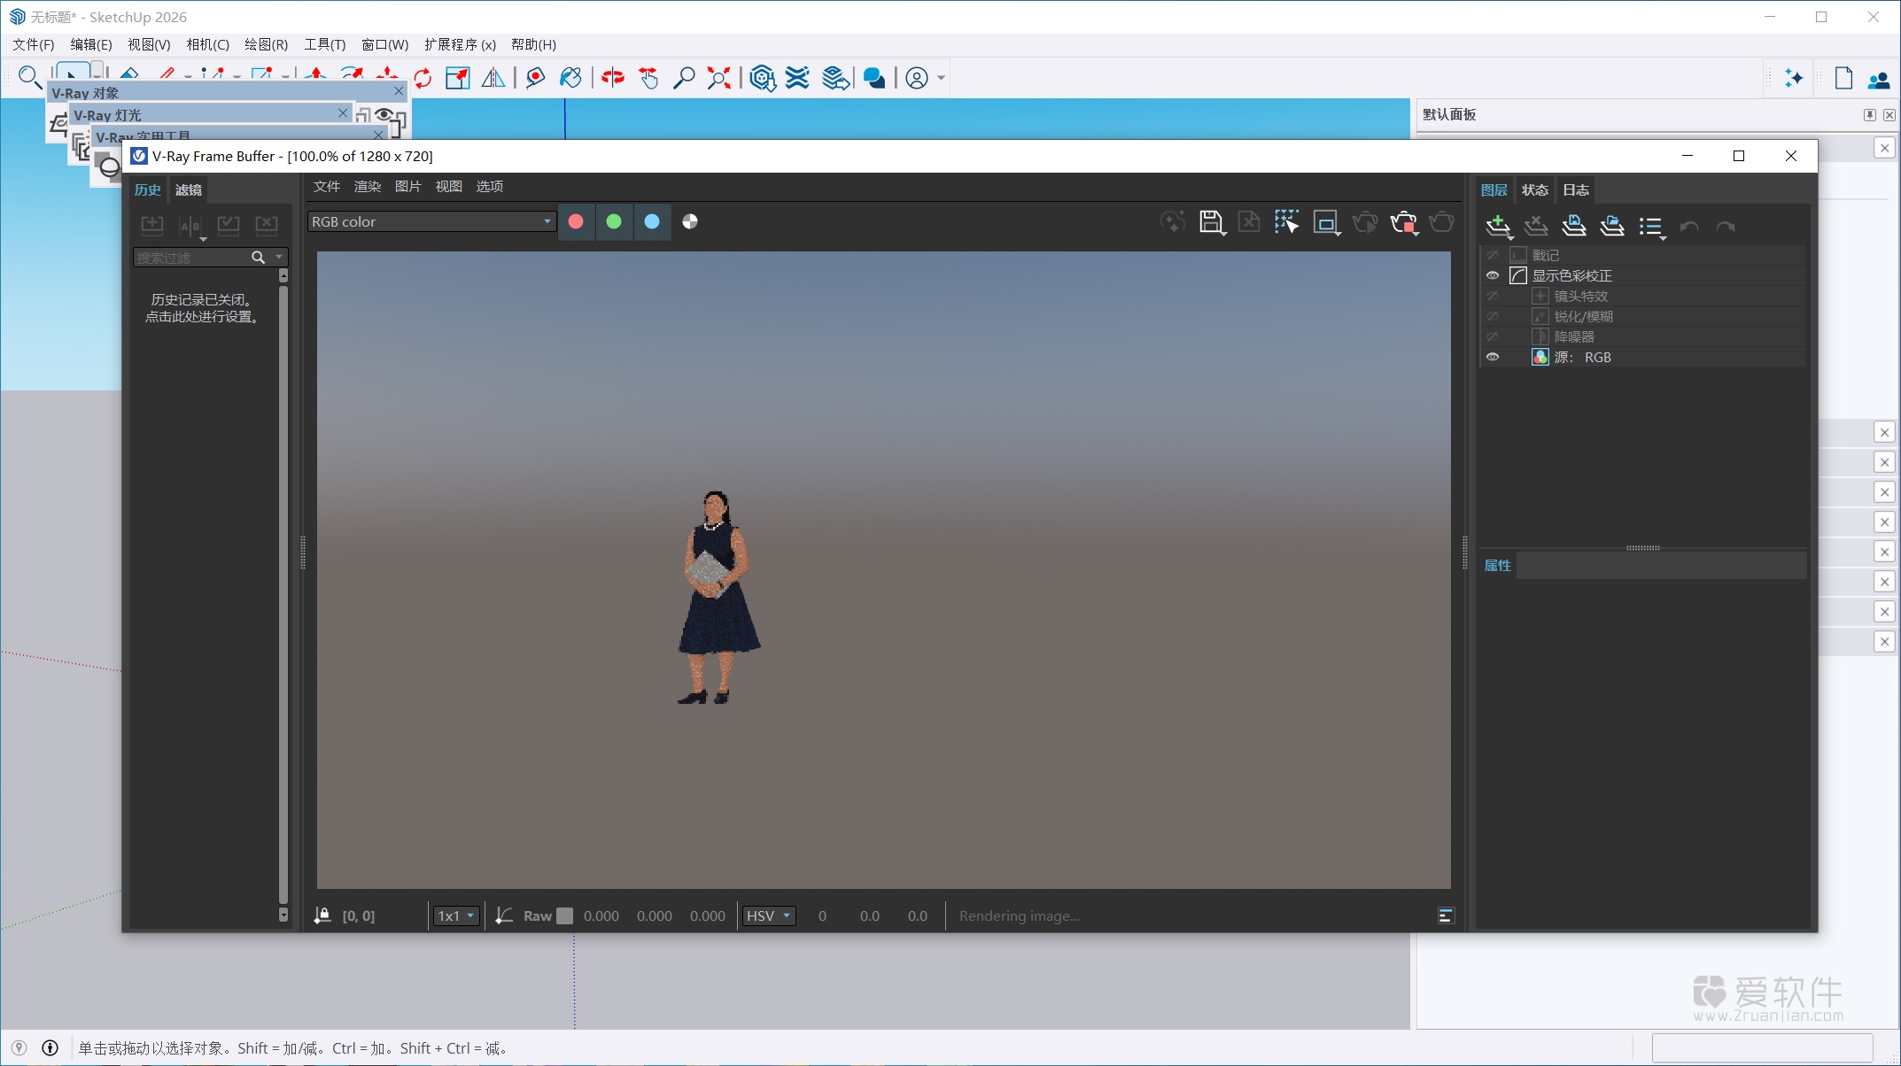Image resolution: width=1901 pixels, height=1066 pixels.
Task: Click 点击此处进行设置 to enable history
Action: tap(201, 315)
